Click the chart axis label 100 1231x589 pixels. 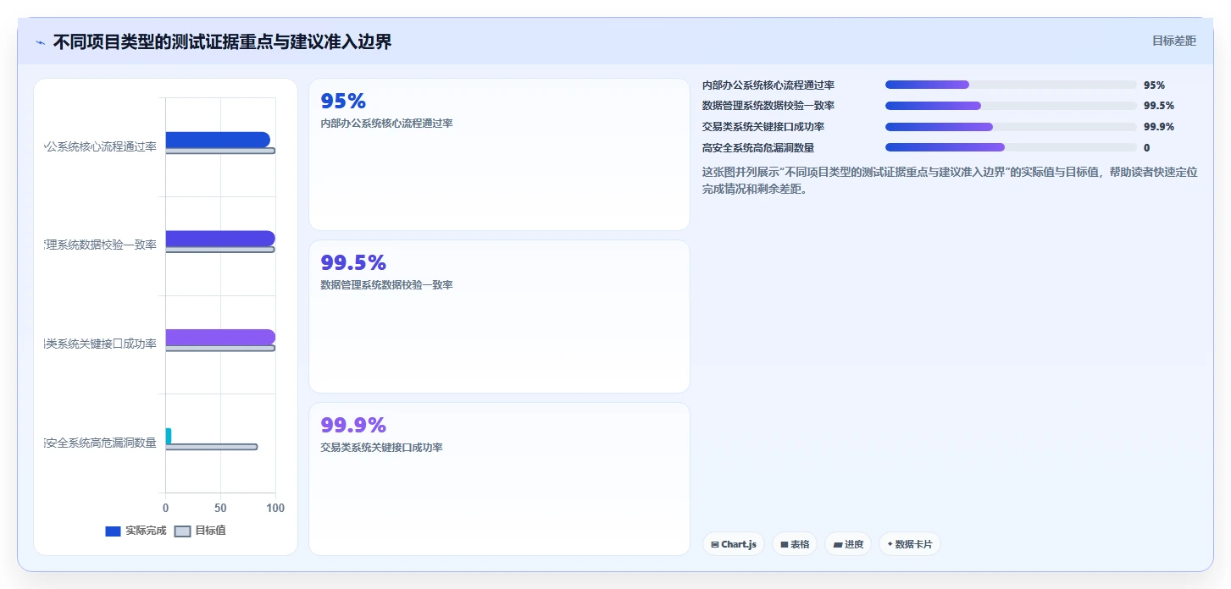pyautogui.click(x=275, y=508)
